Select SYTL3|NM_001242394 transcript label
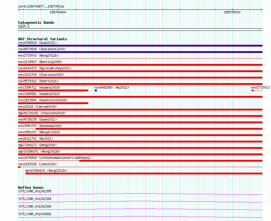The image size is (271, 221). pyautogui.click(x=35, y=199)
